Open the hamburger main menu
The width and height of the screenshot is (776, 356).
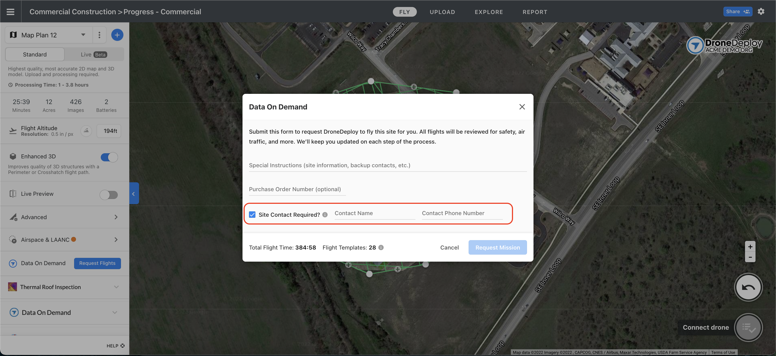click(x=11, y=11)
